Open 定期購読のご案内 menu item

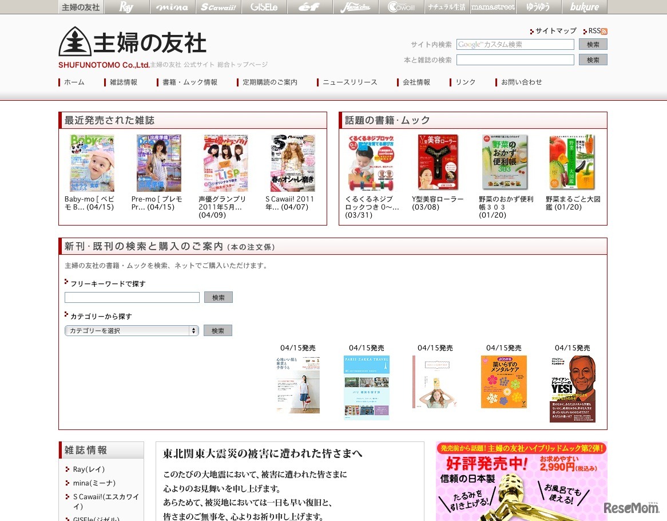[x=269, y=82]
